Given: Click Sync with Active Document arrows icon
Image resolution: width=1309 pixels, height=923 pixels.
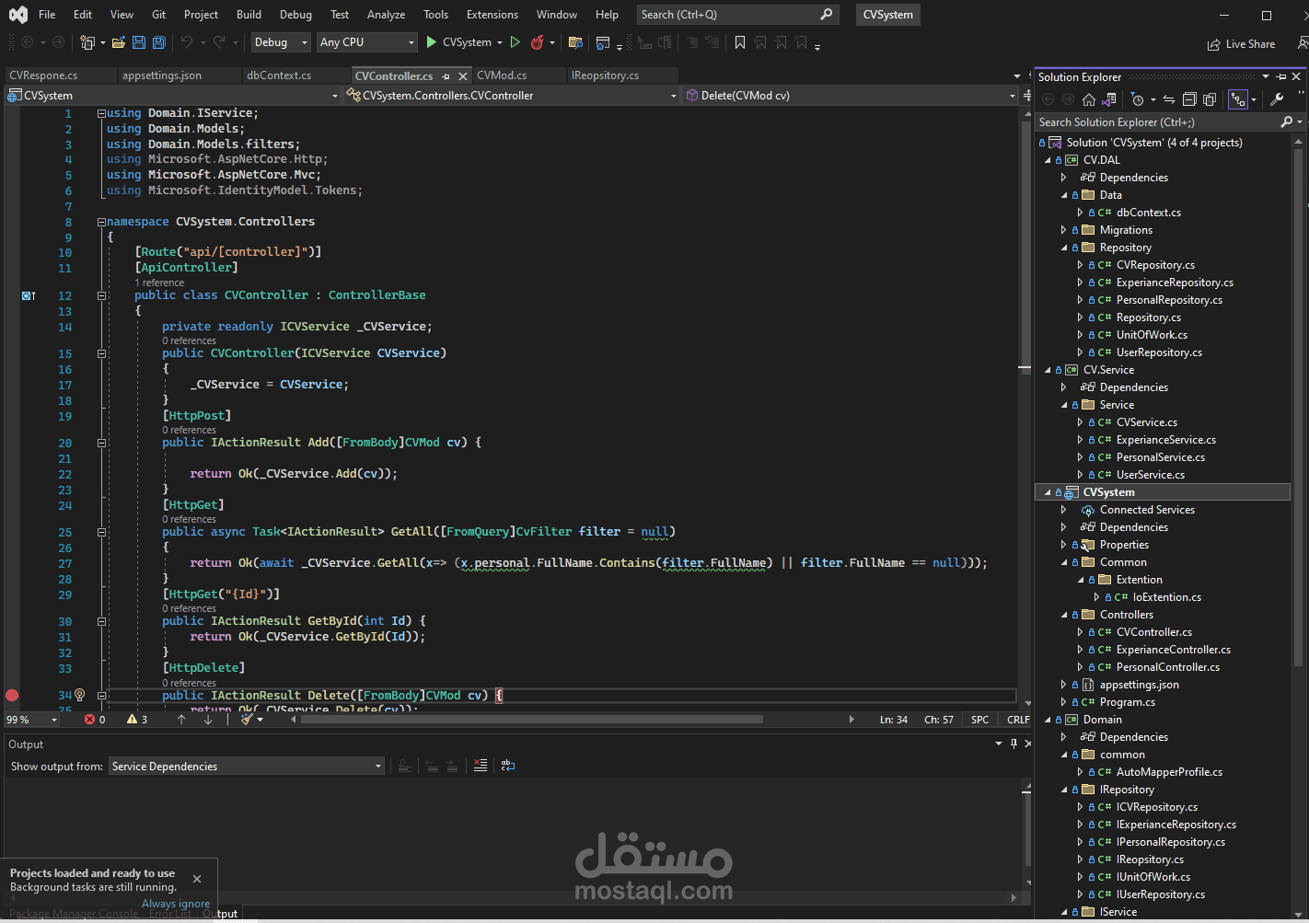Looking at the screenshot, I should coord(1168,99).
